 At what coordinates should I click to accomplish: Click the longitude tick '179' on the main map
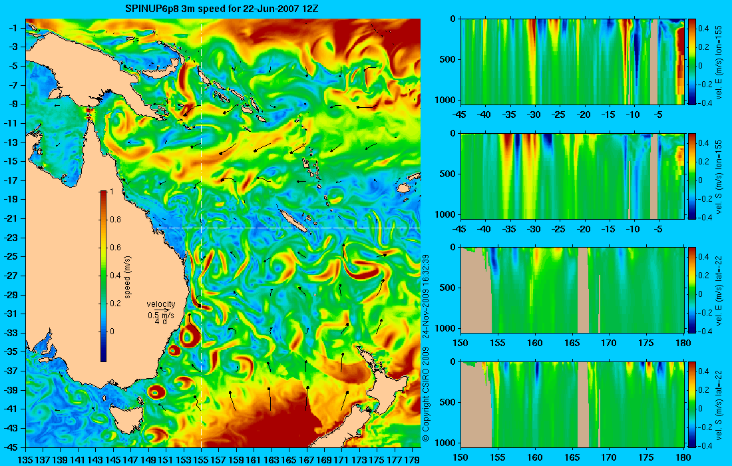[412, 459]
